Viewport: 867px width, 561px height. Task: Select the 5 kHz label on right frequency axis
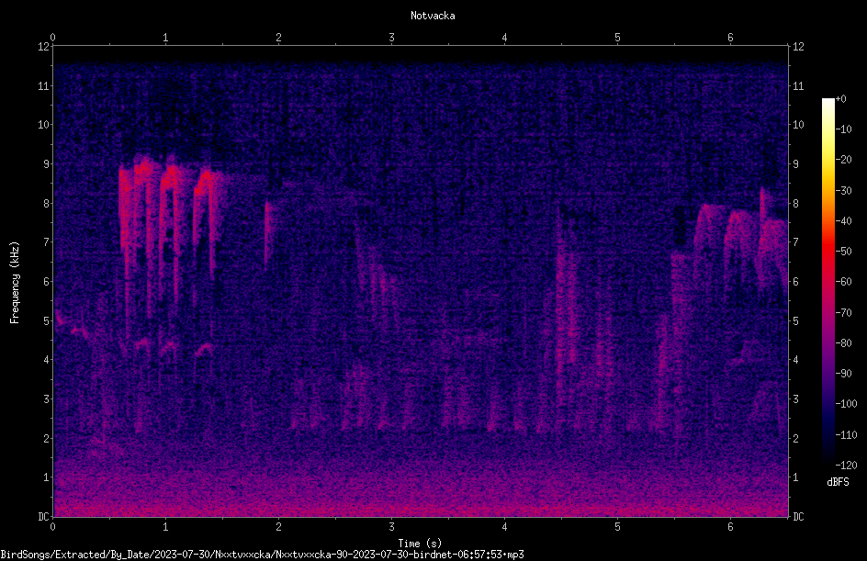click(795, 320)
